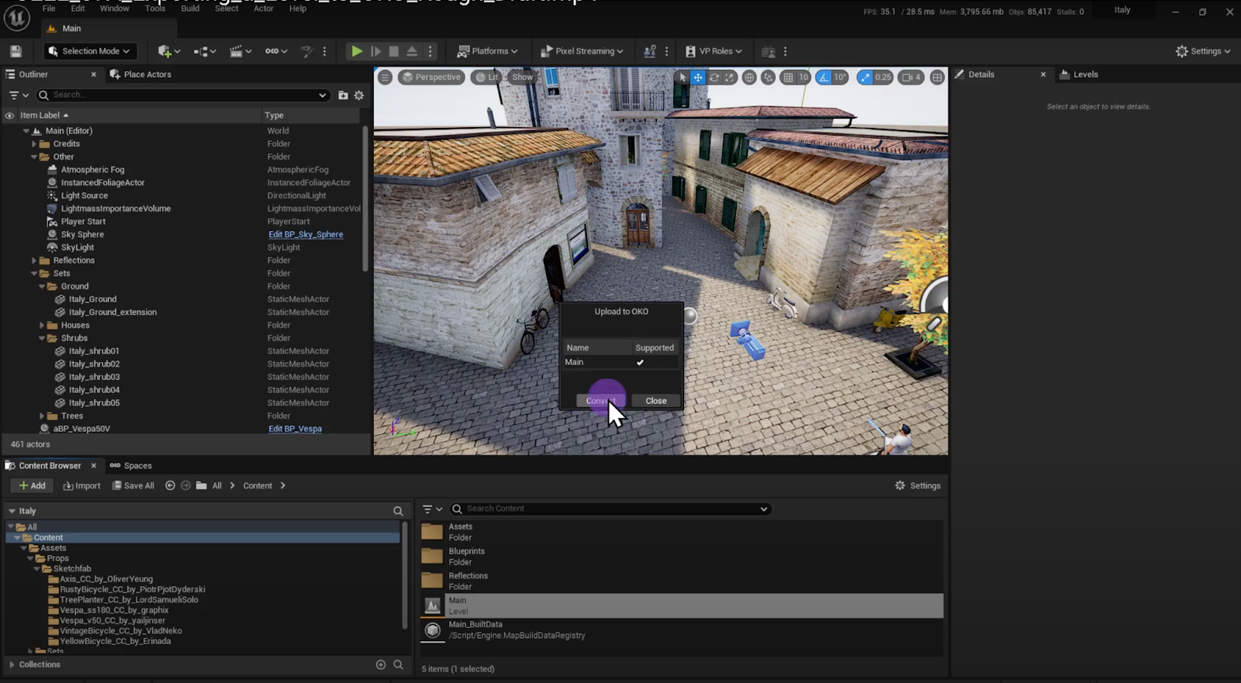Image resolution: width=1241 pixels, height=683 pixels.
Task: Click Convert in Upload to OKO dialog
Action: click(x=600, y=401)
